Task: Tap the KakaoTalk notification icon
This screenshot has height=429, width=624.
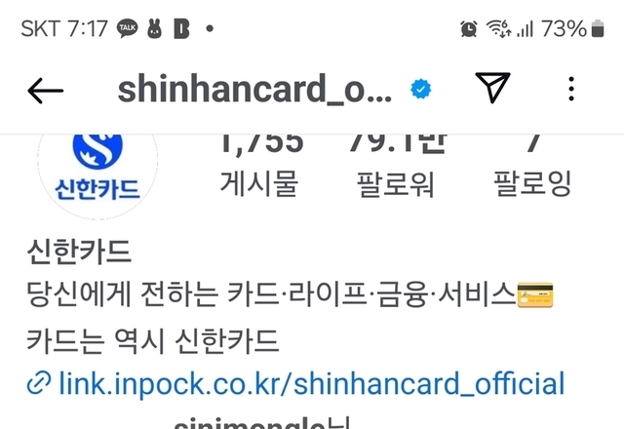Action: [x=128, y=28]
